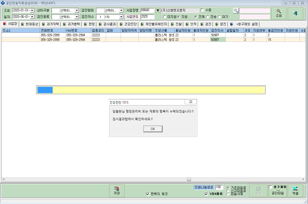The height and width of the screenshot is (204, 308).
Task: Click the horizontal scrollbar thumb in the grid
Action: (x=189, y=179)
